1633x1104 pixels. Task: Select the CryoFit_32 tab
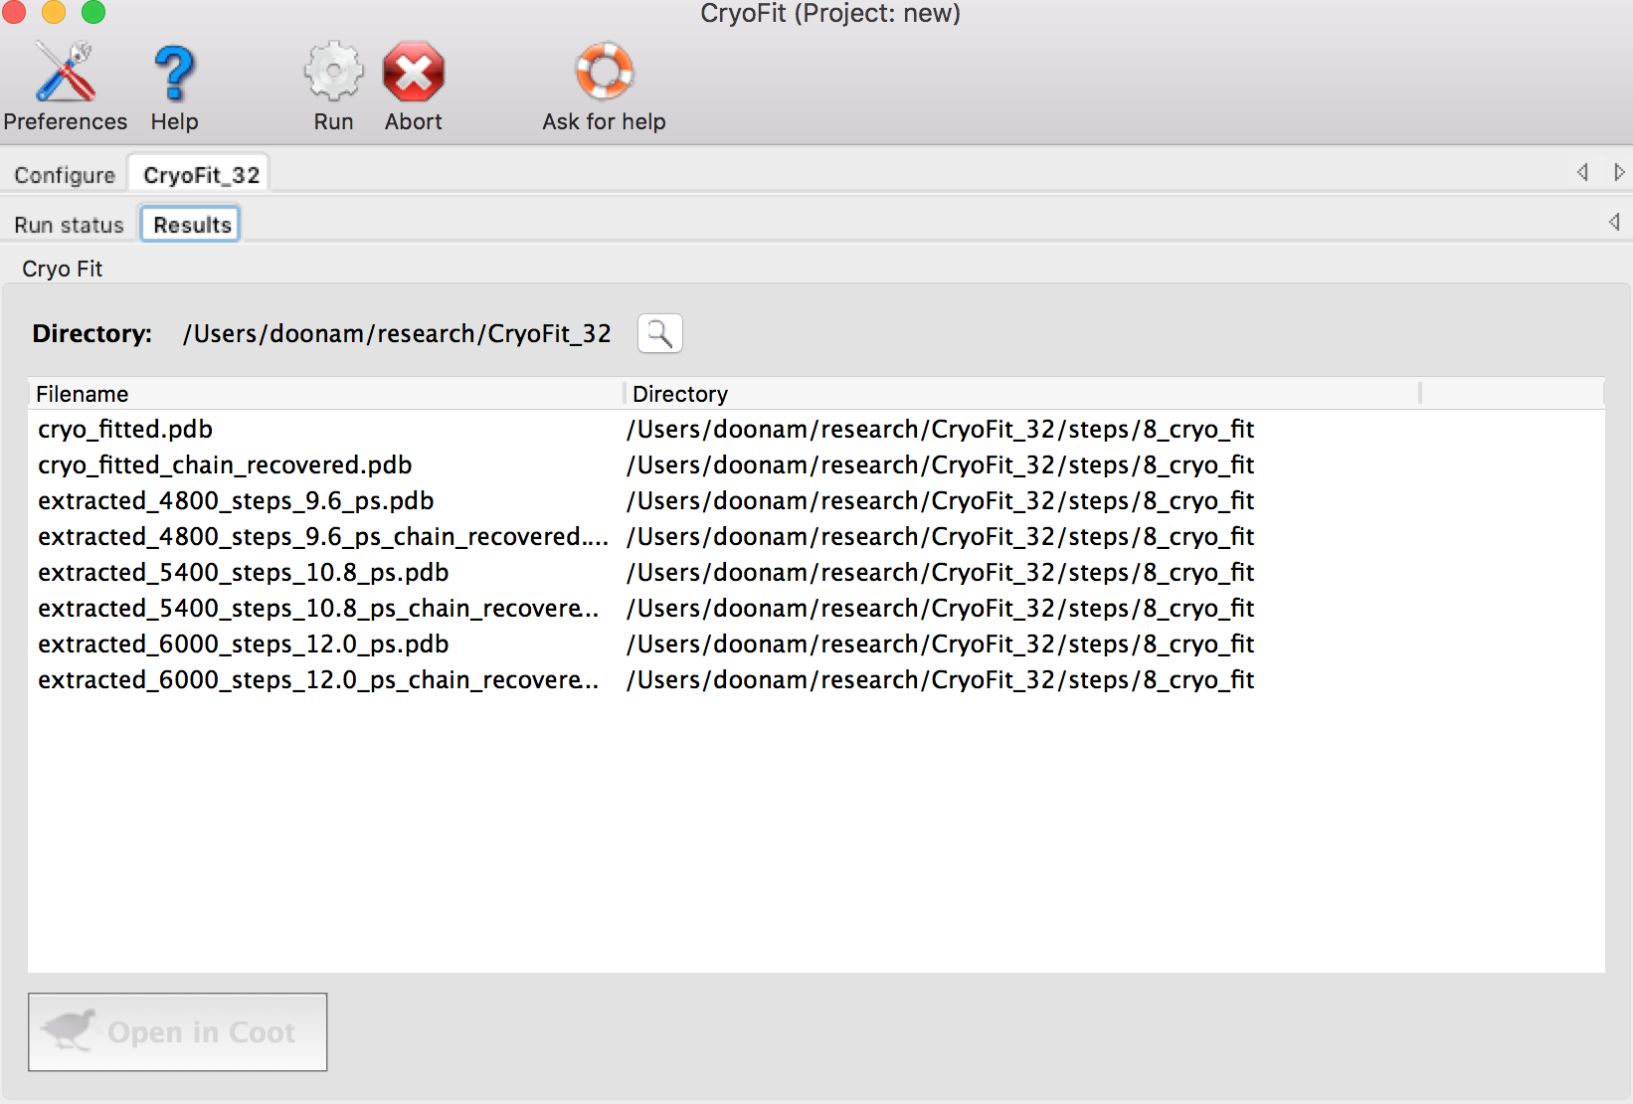point(199,171)
